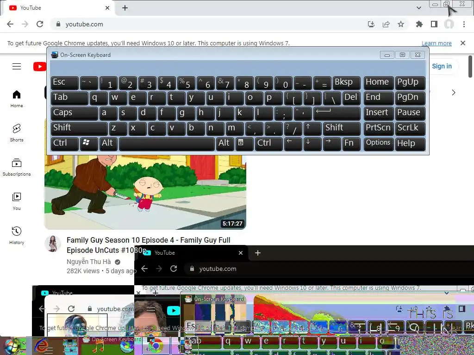Viewport: 474px width, 355px height.
Task: Click the Bksp key on On-Screen Keyboard
Action: [346, 82]
